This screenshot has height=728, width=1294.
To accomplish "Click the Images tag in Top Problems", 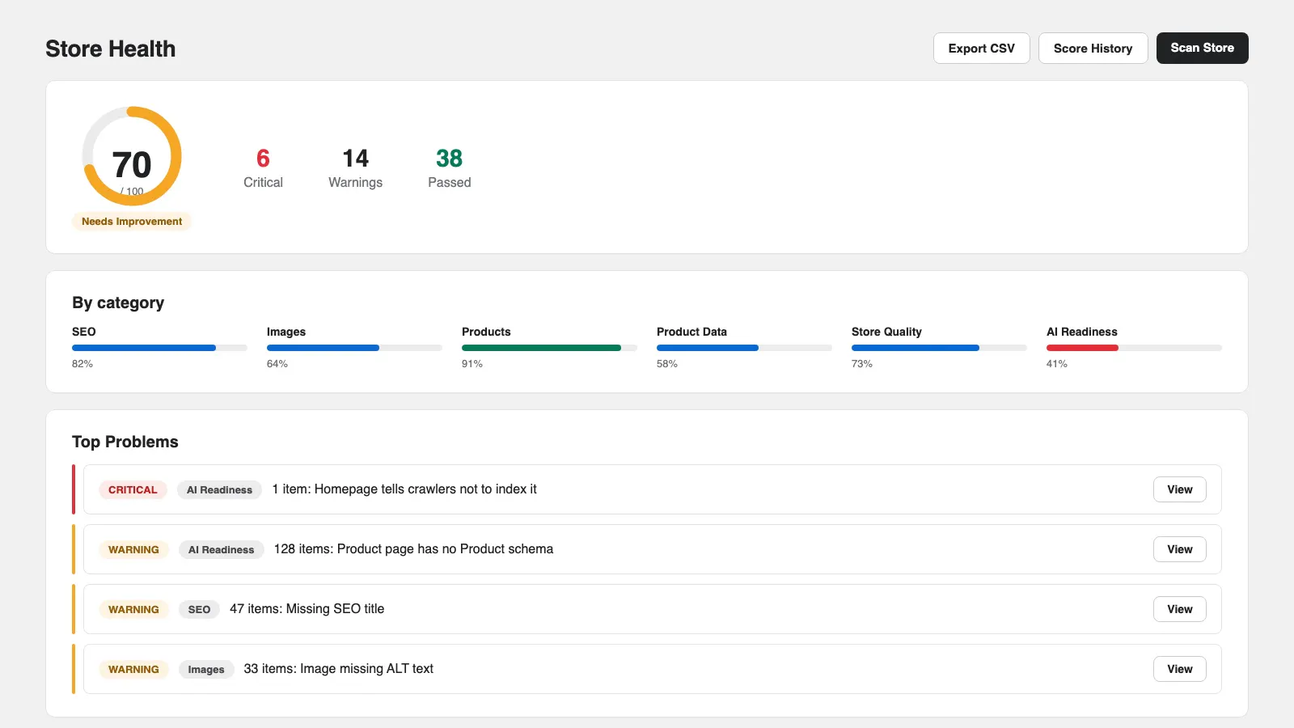I will (206, 669).
